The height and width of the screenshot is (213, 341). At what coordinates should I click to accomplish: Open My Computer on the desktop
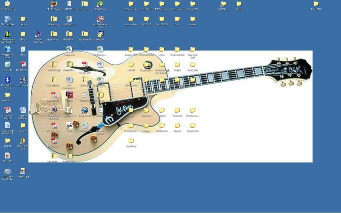point(7,19)
